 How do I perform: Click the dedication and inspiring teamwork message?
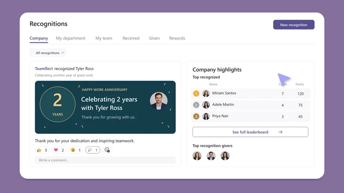85,141
